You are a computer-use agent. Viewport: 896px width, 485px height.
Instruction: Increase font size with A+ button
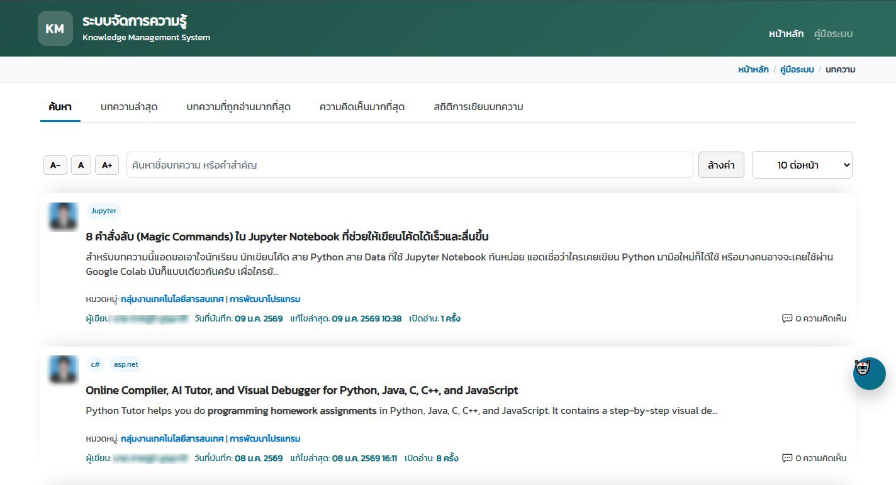(x=107, y=165)
